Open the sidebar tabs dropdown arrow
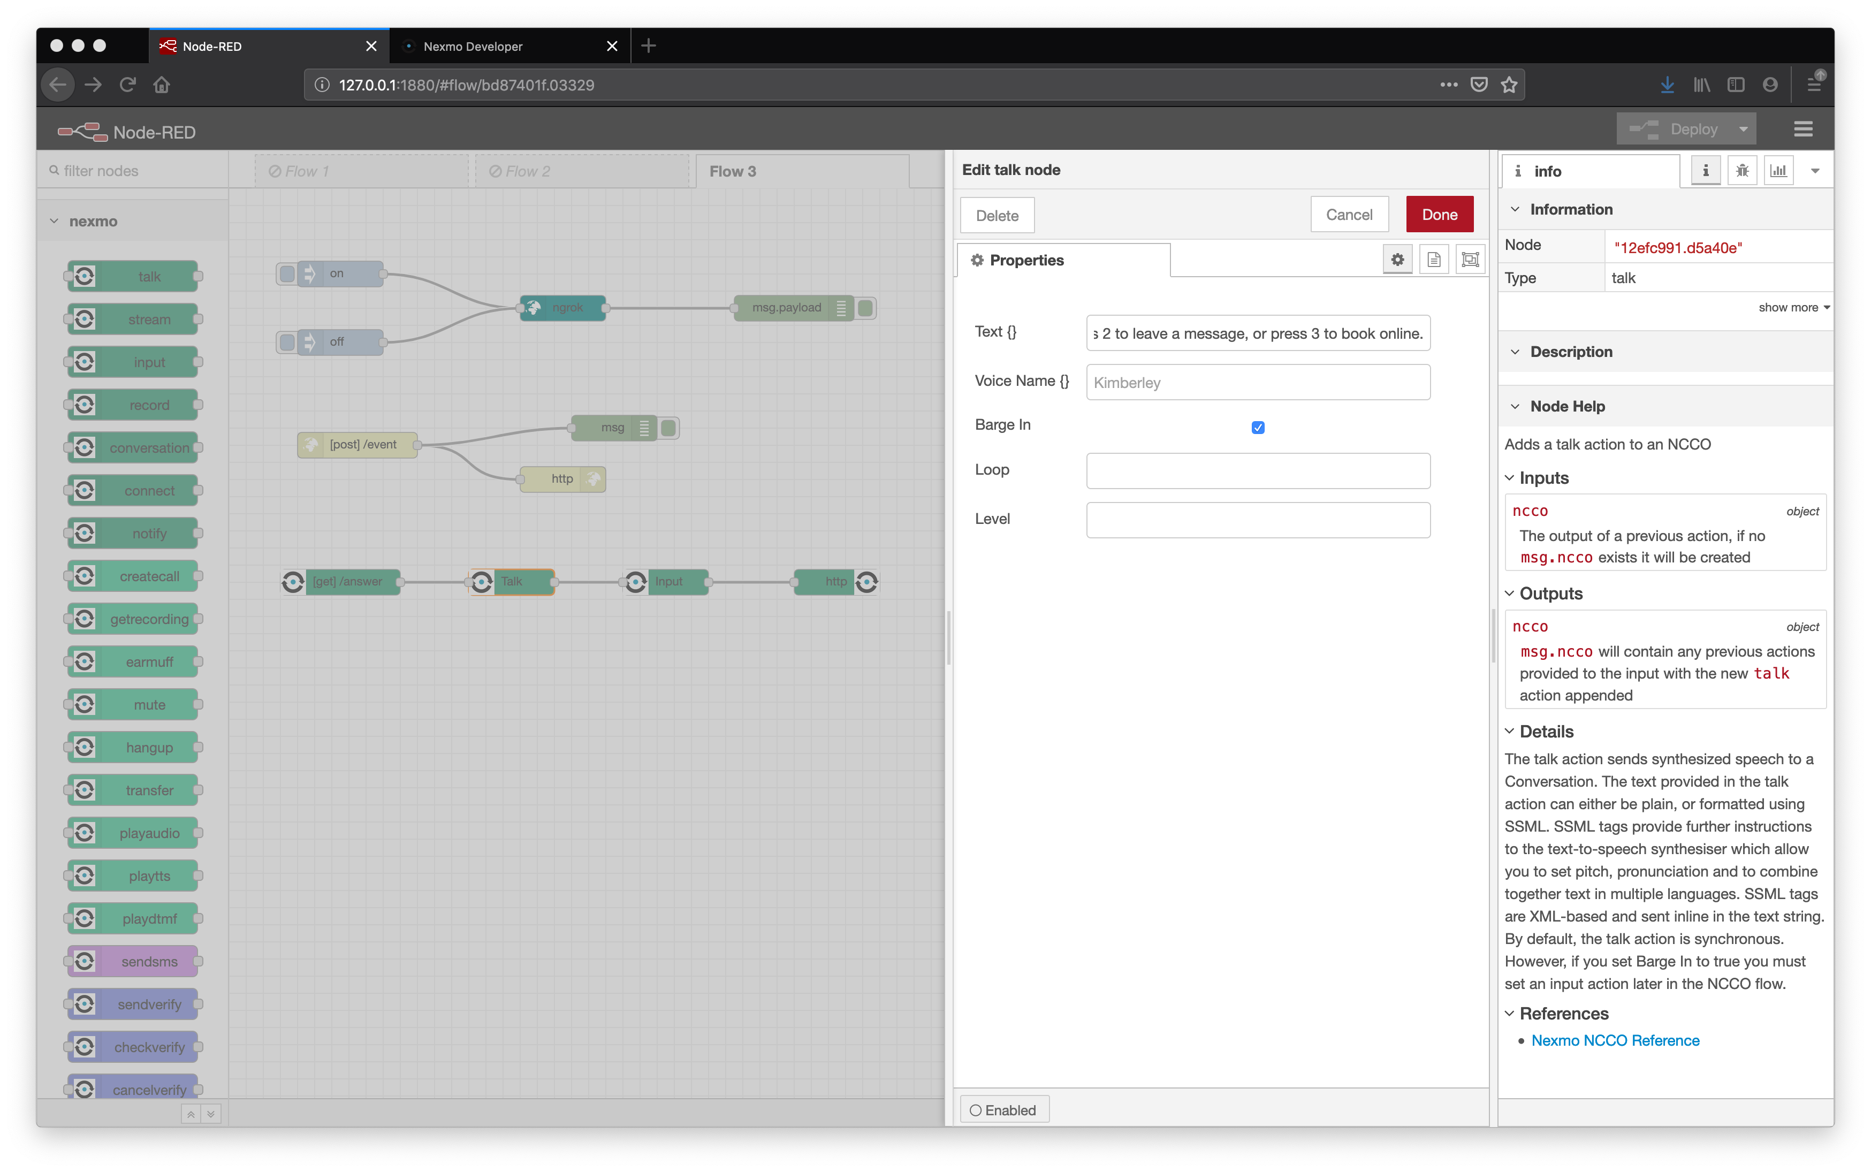1871x1172 pixels. 1814,171
